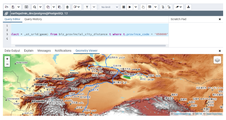
Task: Open the map layers control icon
Action: (x=217, y=60)
